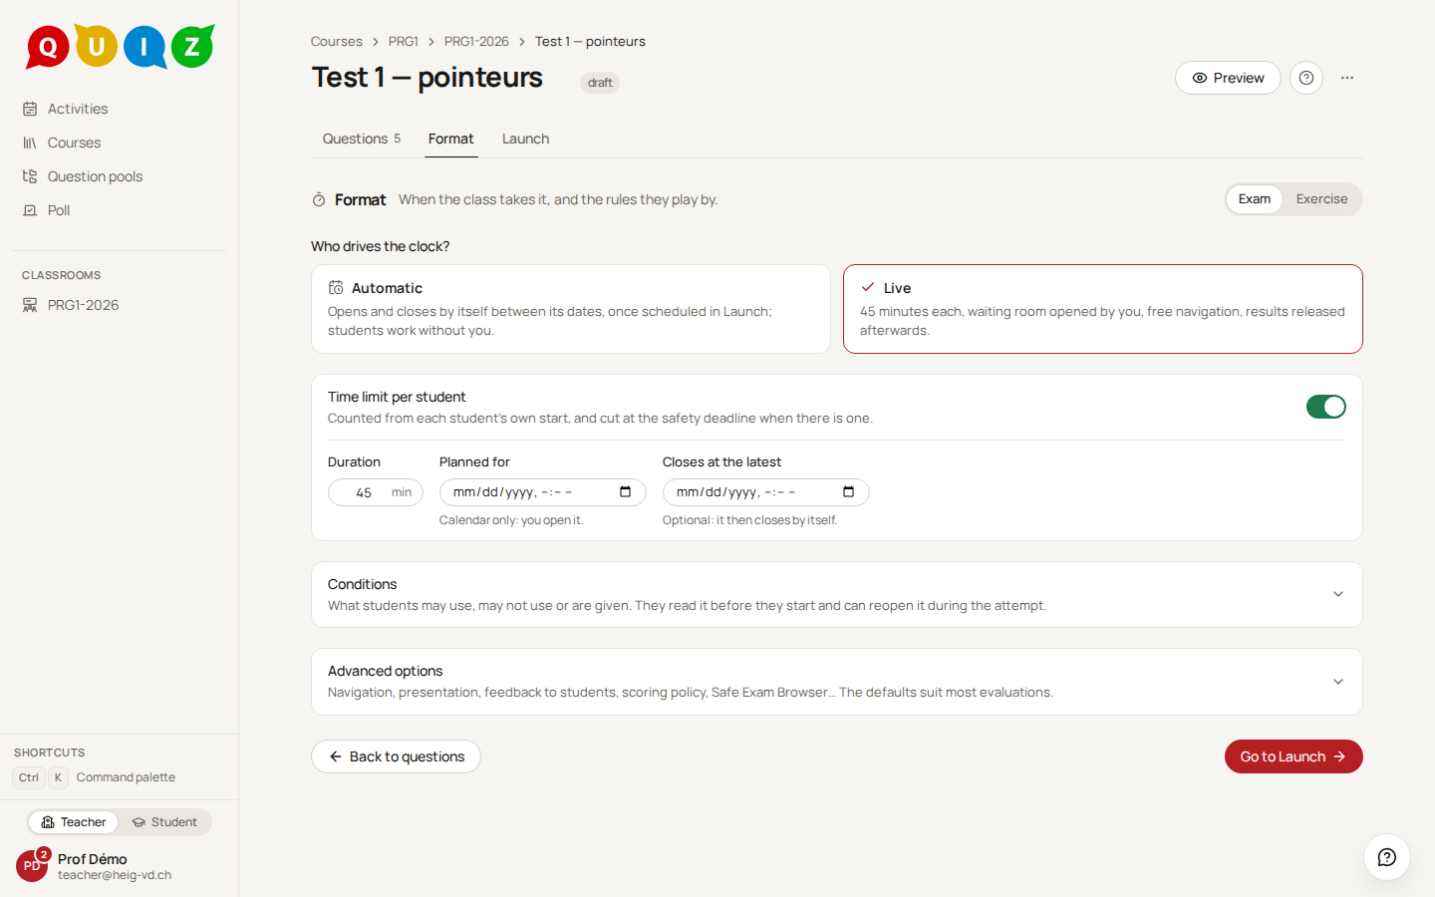This screenshot has width=1435, height=897.
Task: Switch to Teacher view
Action: (x=73, y=822)
